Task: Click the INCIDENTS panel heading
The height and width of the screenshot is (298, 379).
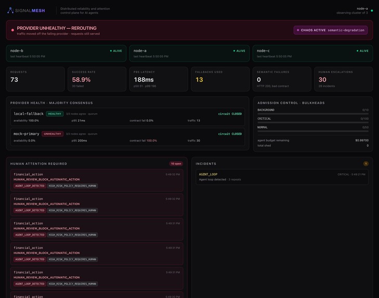Action: tap(206, 164)
